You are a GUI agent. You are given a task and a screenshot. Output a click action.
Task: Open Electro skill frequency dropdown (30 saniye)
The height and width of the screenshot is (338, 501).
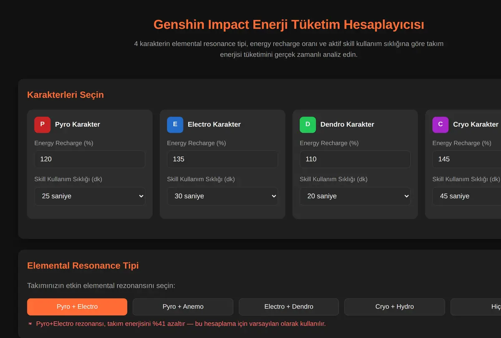coord(223,196)
